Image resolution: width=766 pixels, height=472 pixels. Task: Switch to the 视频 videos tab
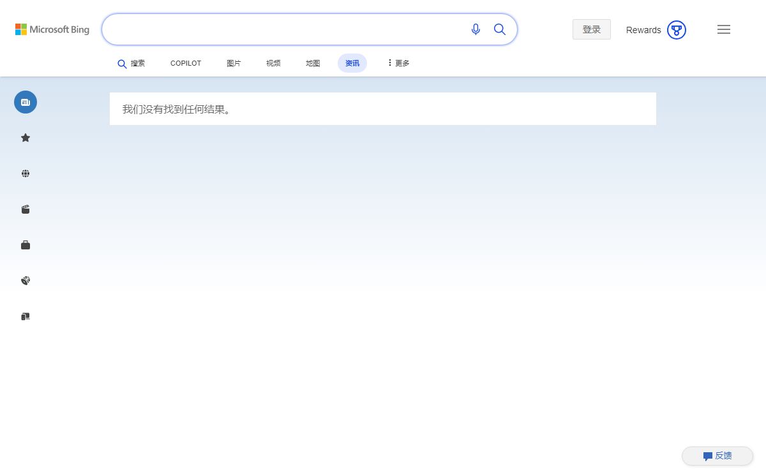(x=273, y=63)
